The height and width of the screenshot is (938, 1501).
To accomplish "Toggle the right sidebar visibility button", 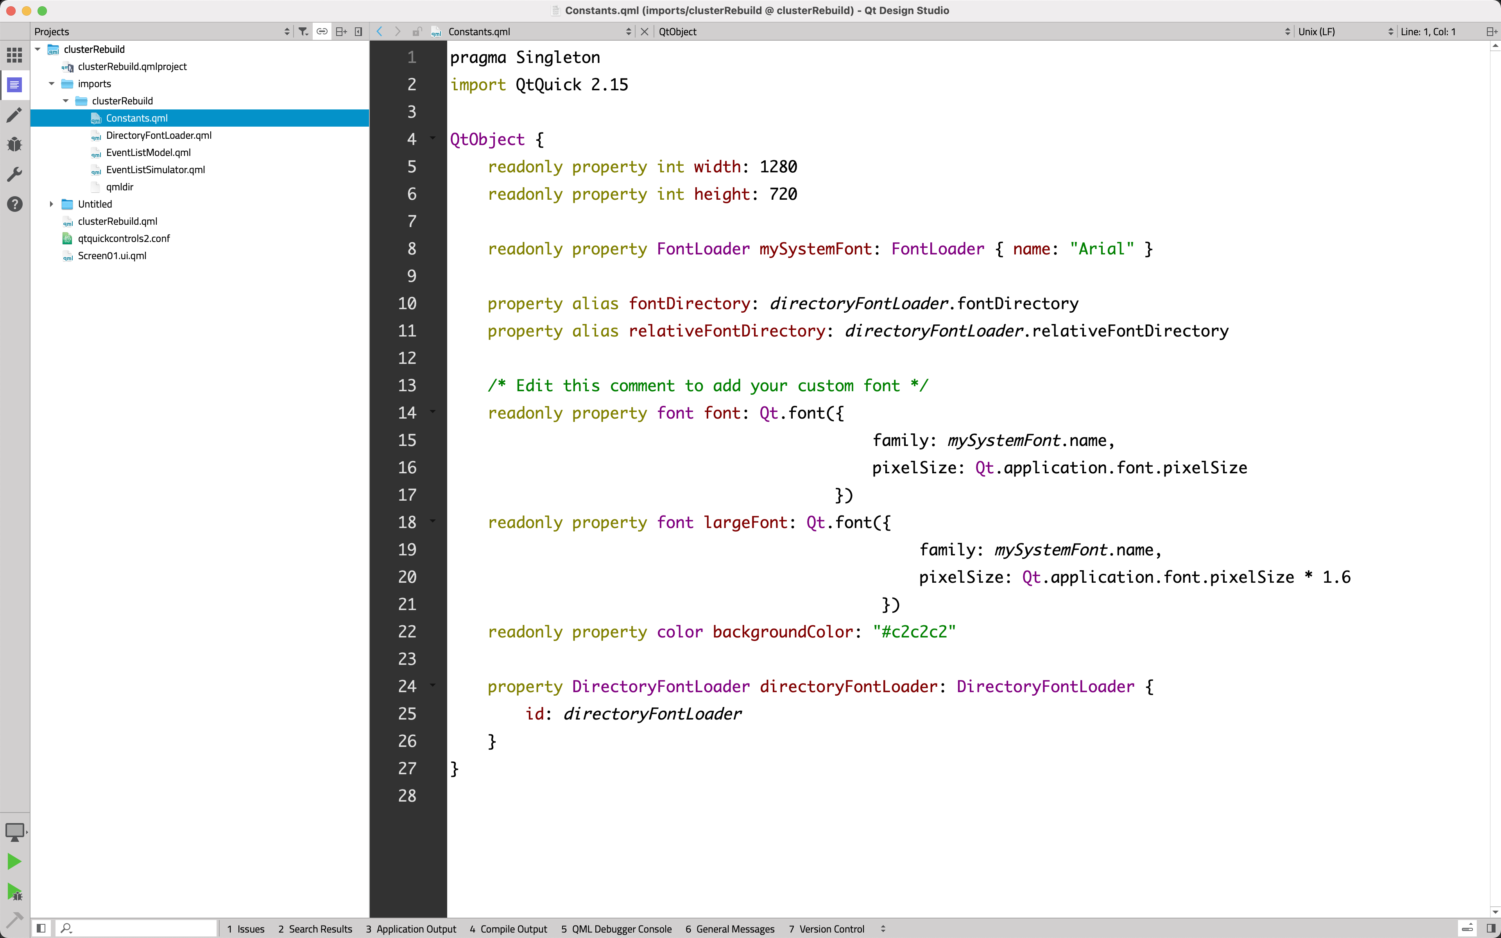I will [1491, 928].
